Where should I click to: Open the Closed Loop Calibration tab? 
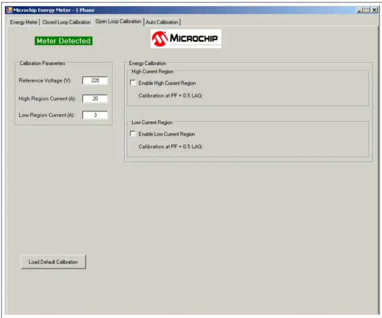coord(66,22)
